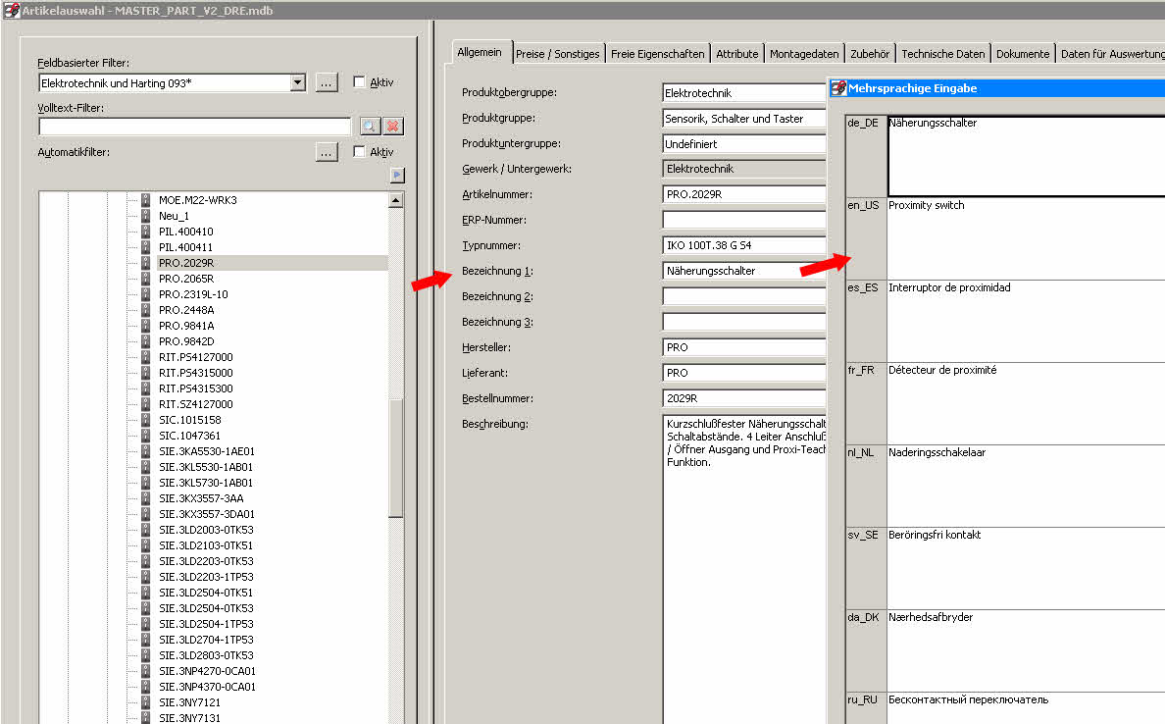Viewport: 1165px width, 724px height.
Task: Switch to the Technische Daten tab
Action: [x=942, y=54]
